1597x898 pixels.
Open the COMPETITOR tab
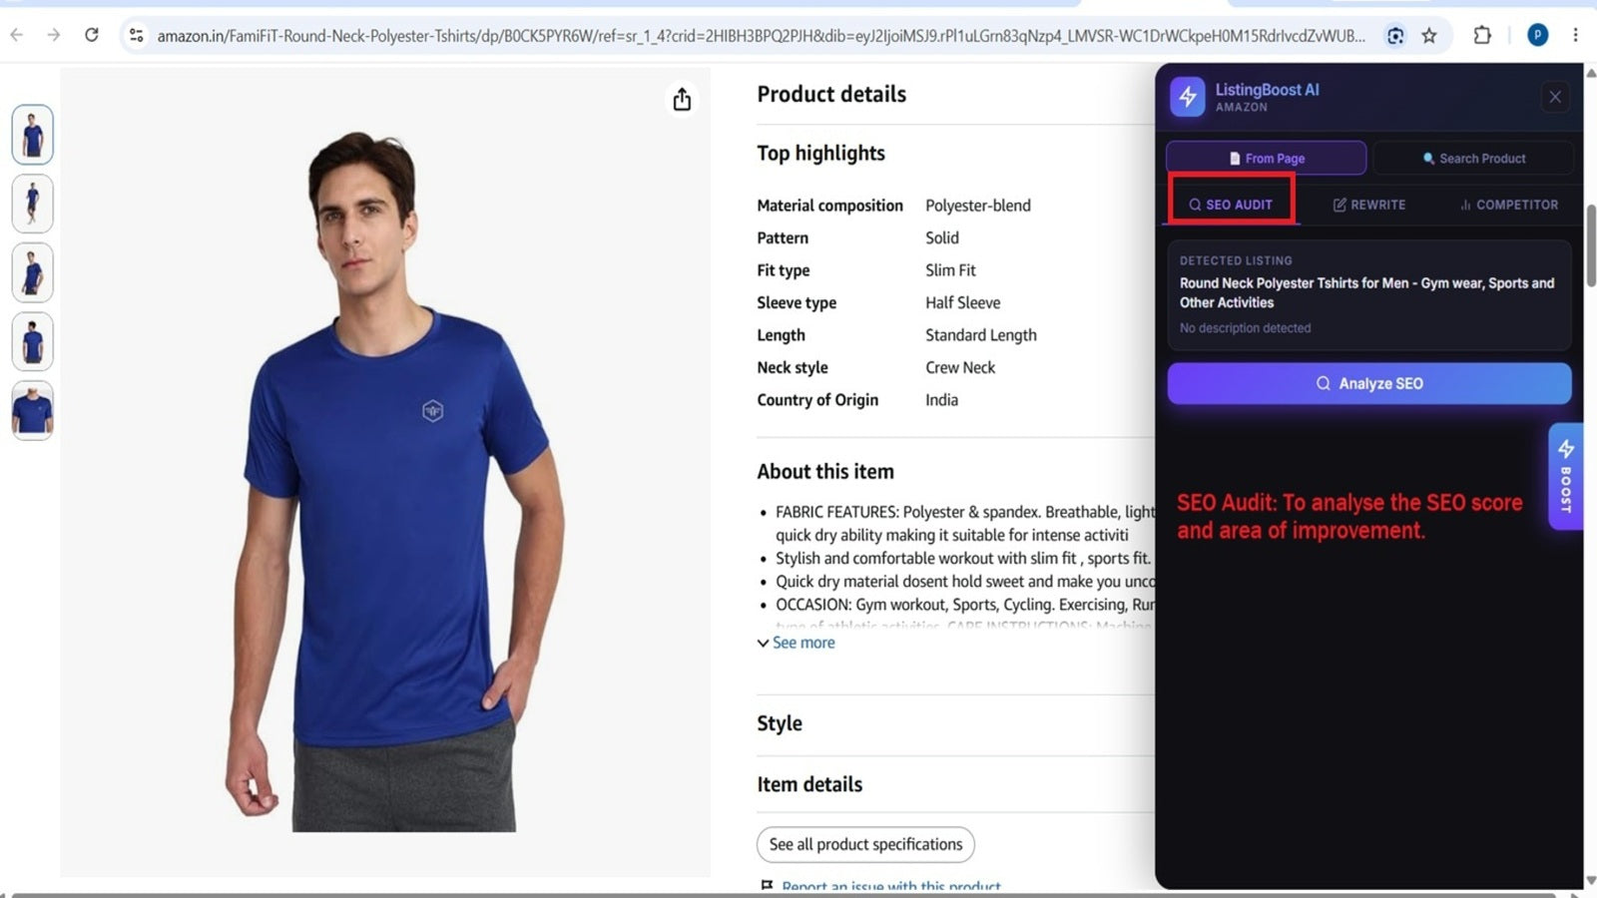[1508, 204]
